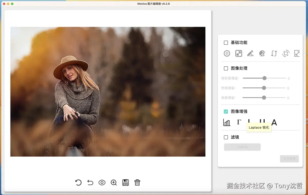Click the 滤镜 section label
308x195 pixels.
(235, 137)
